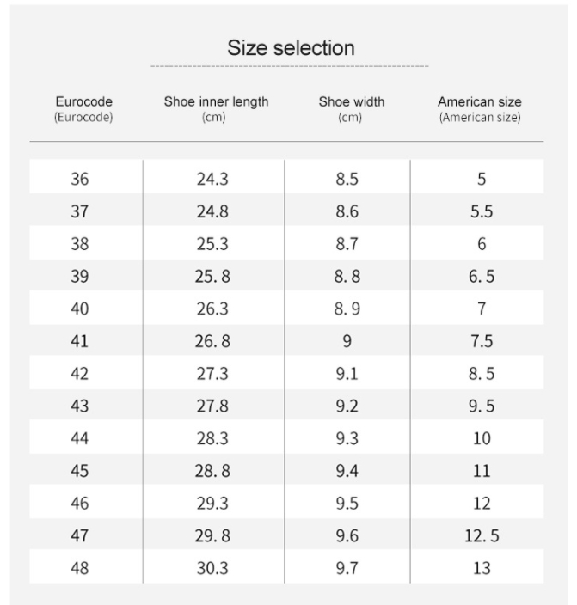Select the "American size" column header

pos(480,108)
